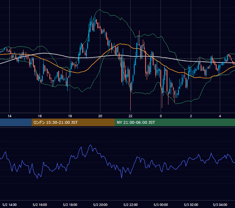Viewport: 235px width, 208px height.
Task: Click the 5/2 22:00 date label
Action: click(x=131, y=205)
